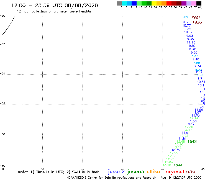This screenshot has height=180, width=205.
Task: Pick the darkest green legend swatch
Action: (x=149, y=3)
